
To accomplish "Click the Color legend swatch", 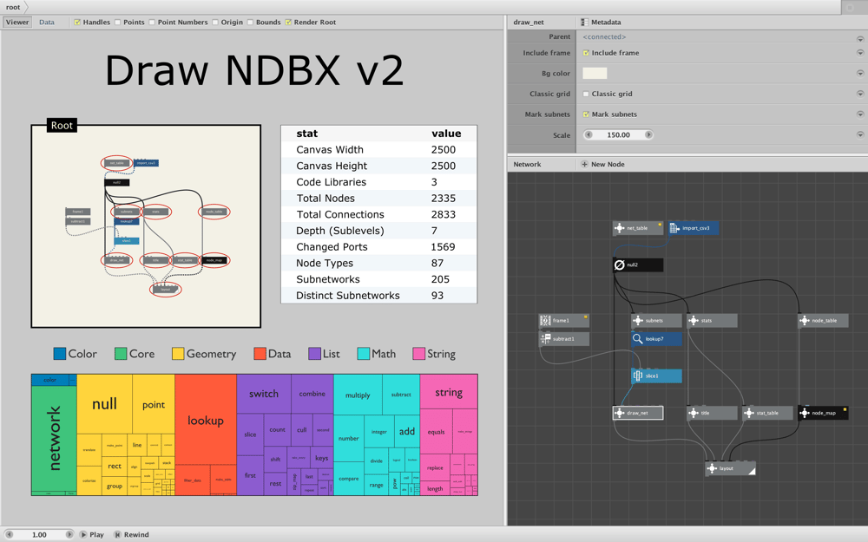I will [x=60, y=354].
